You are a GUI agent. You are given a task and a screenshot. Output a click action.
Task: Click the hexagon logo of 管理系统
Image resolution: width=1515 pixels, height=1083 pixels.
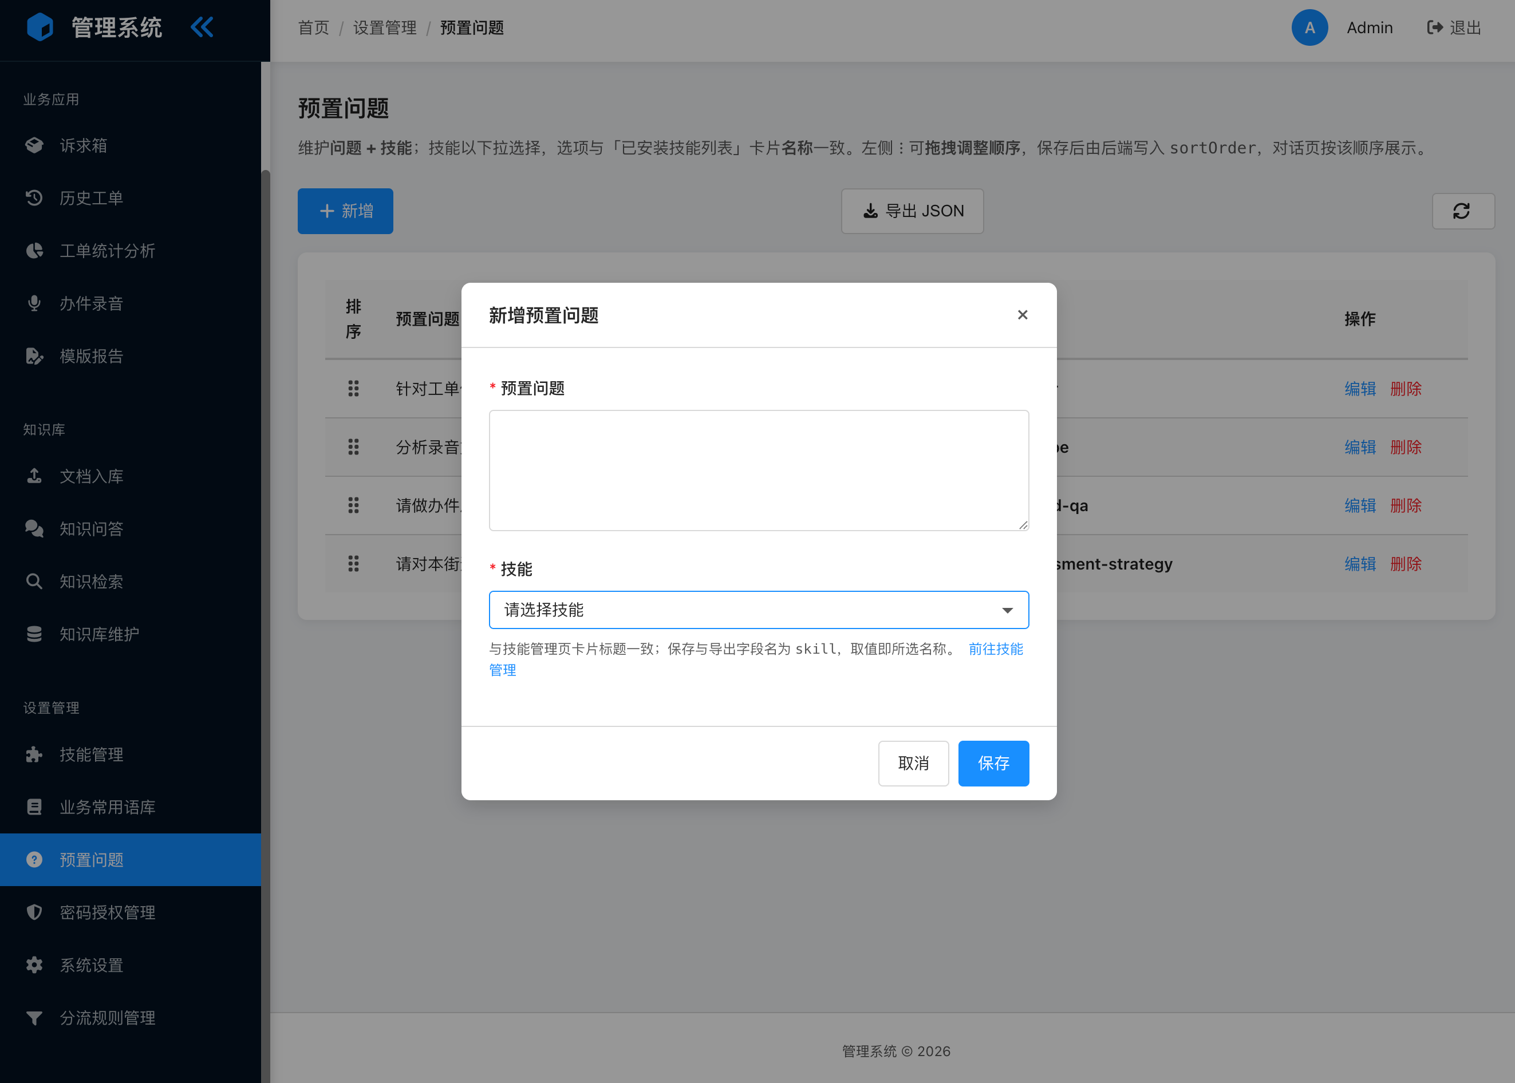[40, 27]
